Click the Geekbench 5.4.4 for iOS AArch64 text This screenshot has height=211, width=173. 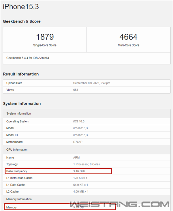(x=27, y=58)
